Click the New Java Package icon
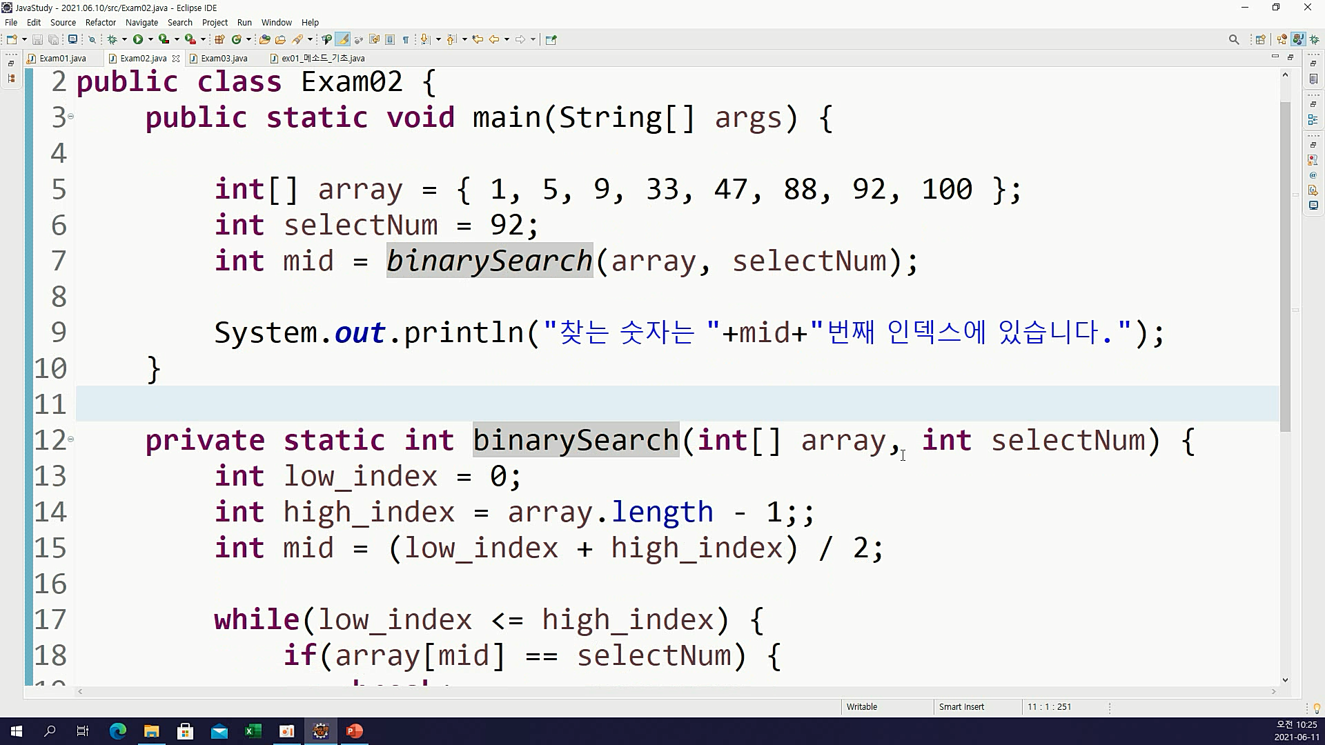The height and width of the screenshot is (745, 1325). [220, 39]
